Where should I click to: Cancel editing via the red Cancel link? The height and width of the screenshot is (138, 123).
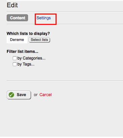pyautogui.click(x=45, y=95)
